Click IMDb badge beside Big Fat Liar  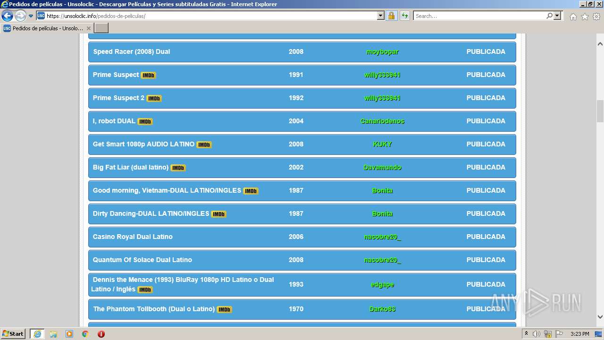point(178,168)
